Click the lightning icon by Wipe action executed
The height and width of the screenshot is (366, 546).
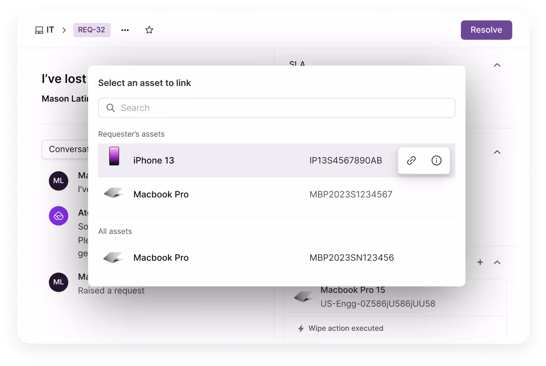point(301,328)
